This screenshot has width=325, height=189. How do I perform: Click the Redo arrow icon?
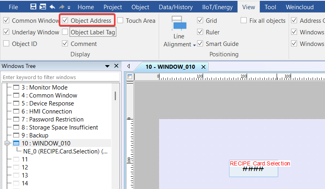coord(62,7)
